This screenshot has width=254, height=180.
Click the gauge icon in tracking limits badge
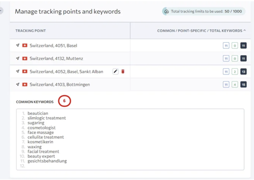[x=166, y=11]
